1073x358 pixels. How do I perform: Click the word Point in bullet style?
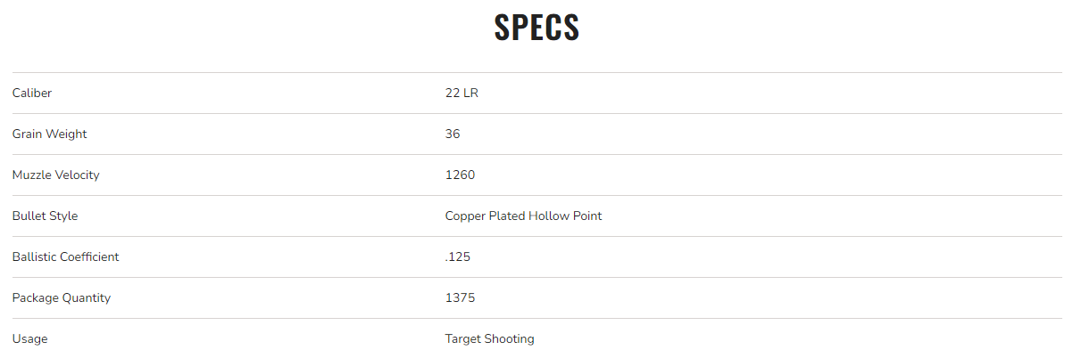588,216
